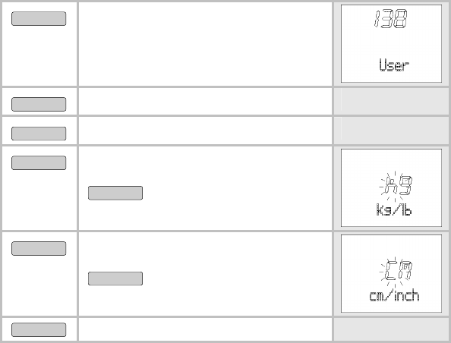The image size is (451, 343).
Task: Click the empty gray cell directly below User display
Action: (x=391, y=101)
